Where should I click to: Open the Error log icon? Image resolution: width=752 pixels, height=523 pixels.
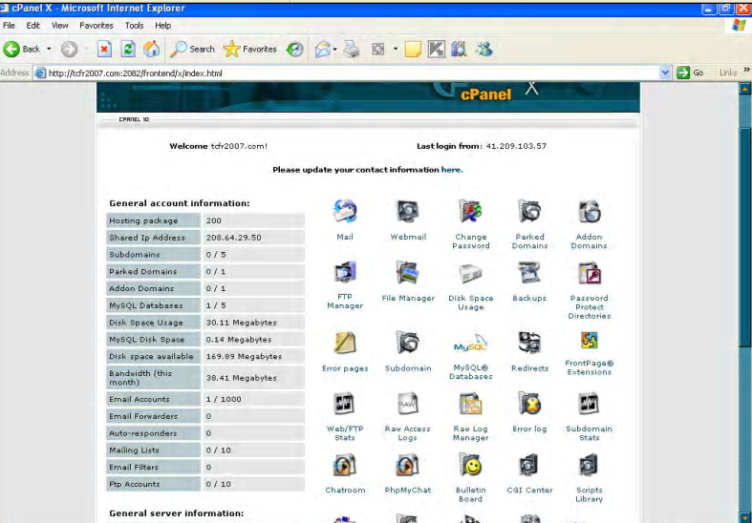(x=529, y=404)
